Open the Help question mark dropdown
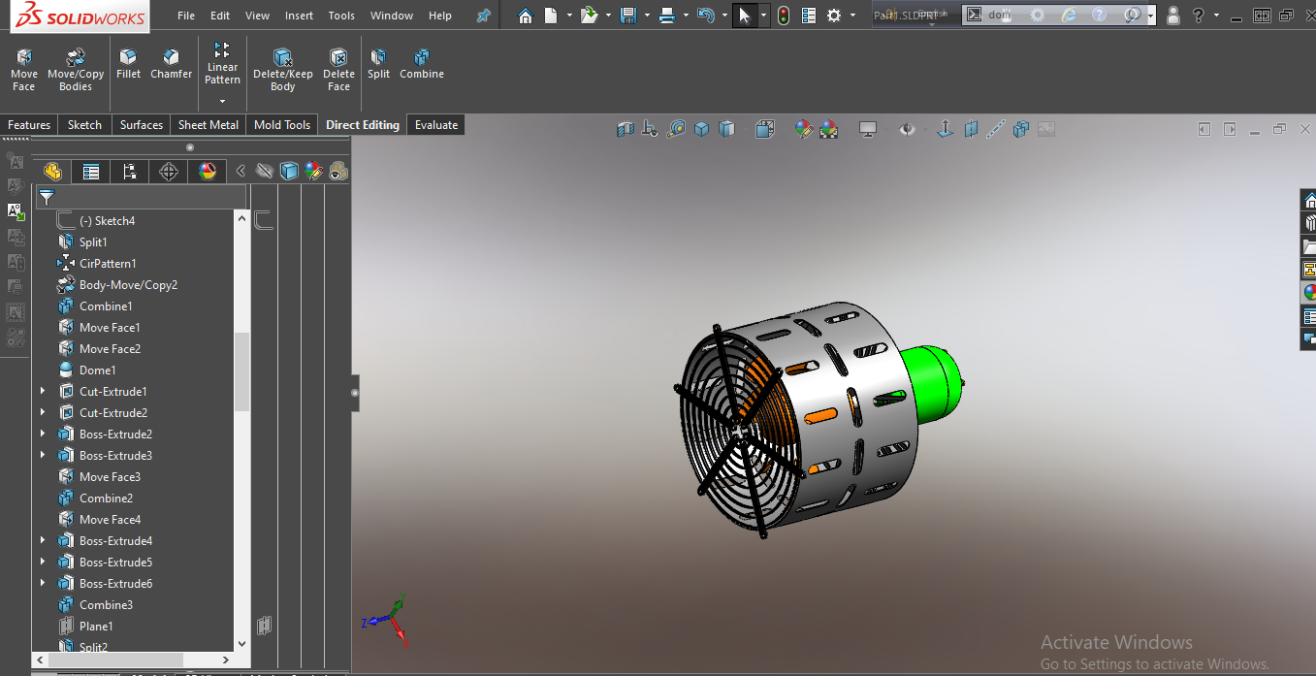1316x676 pixels. pyautogui.click(x=1217, y=16)
